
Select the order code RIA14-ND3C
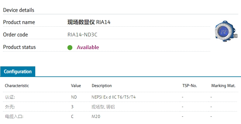pyautogui.click(x=82, y=35)
